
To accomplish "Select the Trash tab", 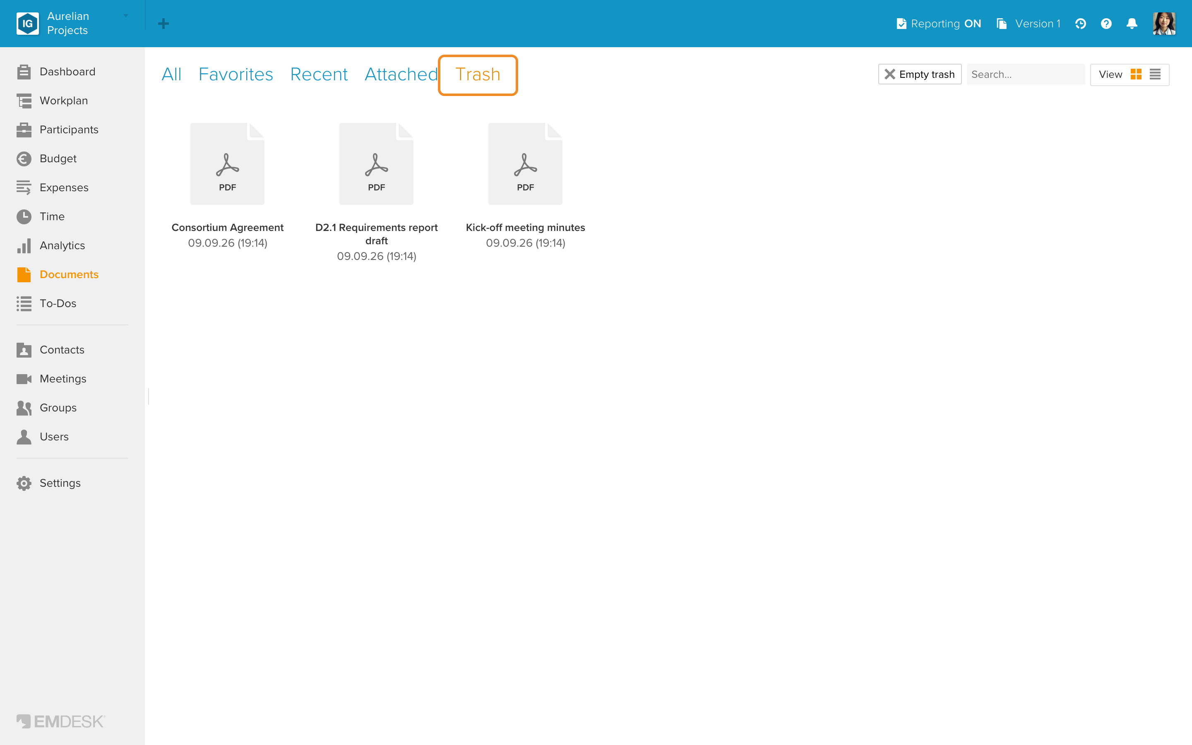I will pos(478,75).
